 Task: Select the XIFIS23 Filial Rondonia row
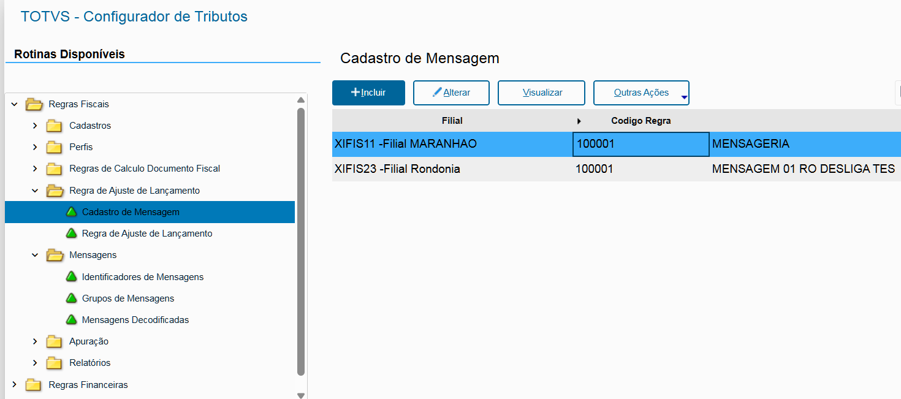(453, 169)
